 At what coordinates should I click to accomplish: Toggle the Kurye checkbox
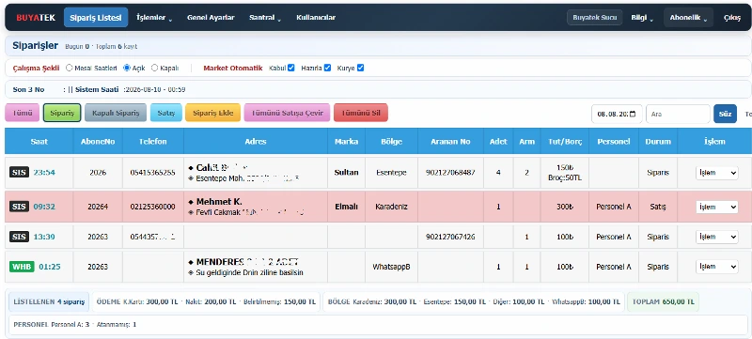point(360,68)
